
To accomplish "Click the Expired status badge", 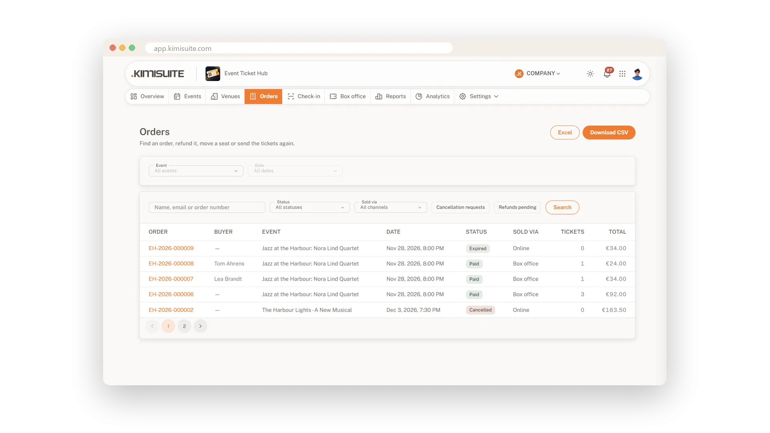I will [x=478, y=249].
